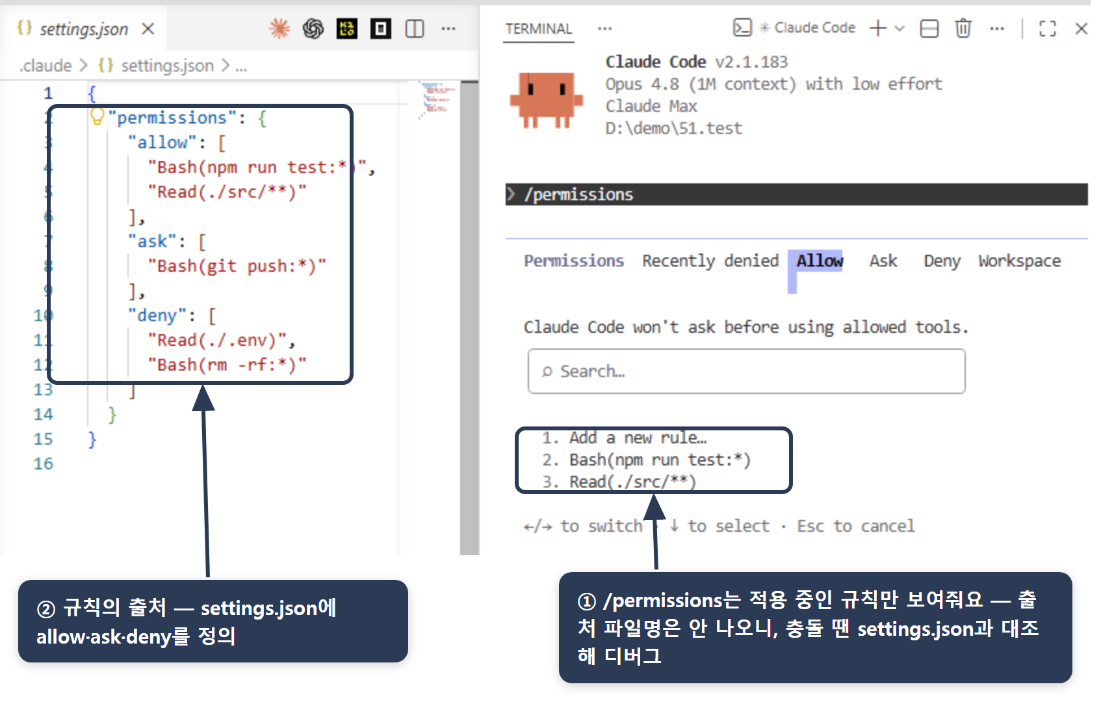Click the terminal shell icon beside Claude Code
Image resolution: width=1101 pixels, height=706 pixels.
742,28
